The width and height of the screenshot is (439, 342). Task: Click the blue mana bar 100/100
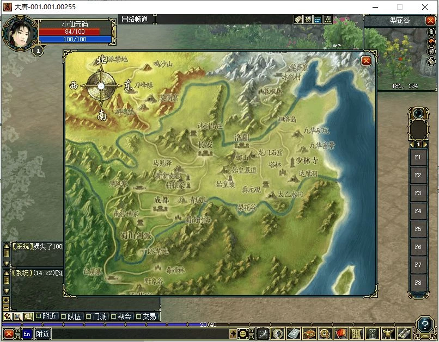click(x=75, y=39)
